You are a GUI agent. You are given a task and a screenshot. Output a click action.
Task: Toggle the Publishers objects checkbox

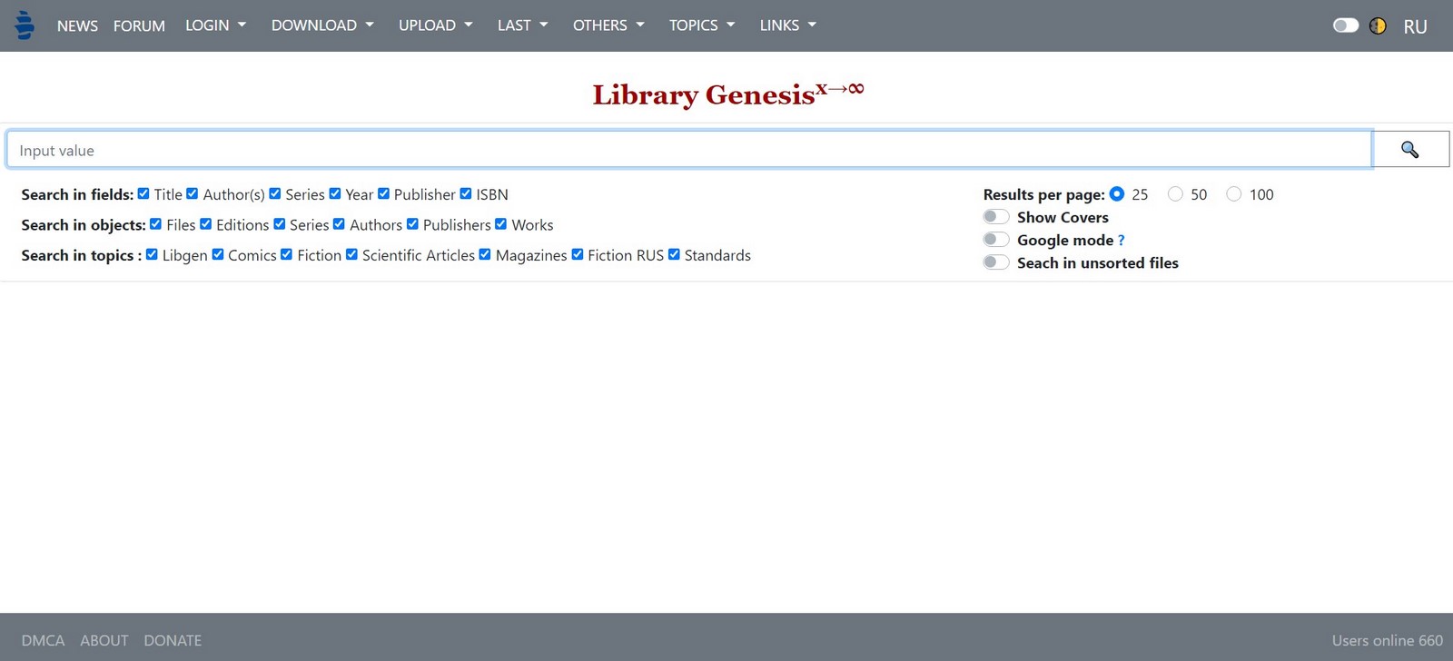(x=412, y=224)
